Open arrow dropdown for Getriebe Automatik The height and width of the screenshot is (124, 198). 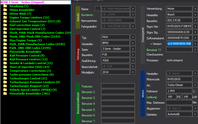[195, 114]
